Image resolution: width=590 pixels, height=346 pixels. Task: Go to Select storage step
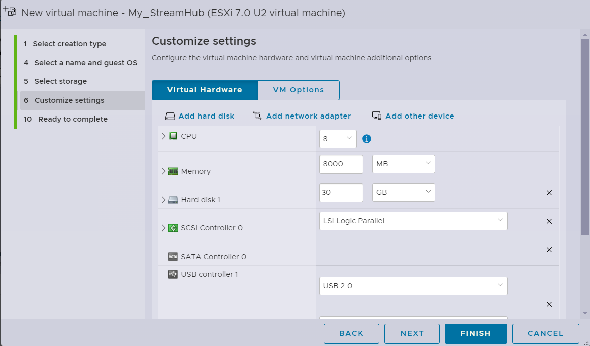pyautogui.click(x=60, y=81)
